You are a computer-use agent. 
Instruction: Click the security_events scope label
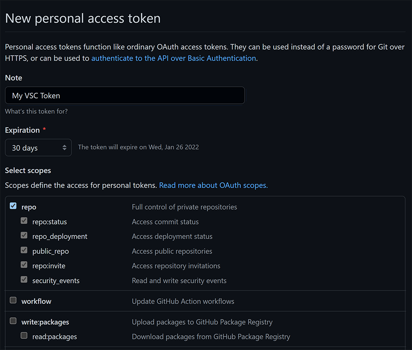pos(56,281)
